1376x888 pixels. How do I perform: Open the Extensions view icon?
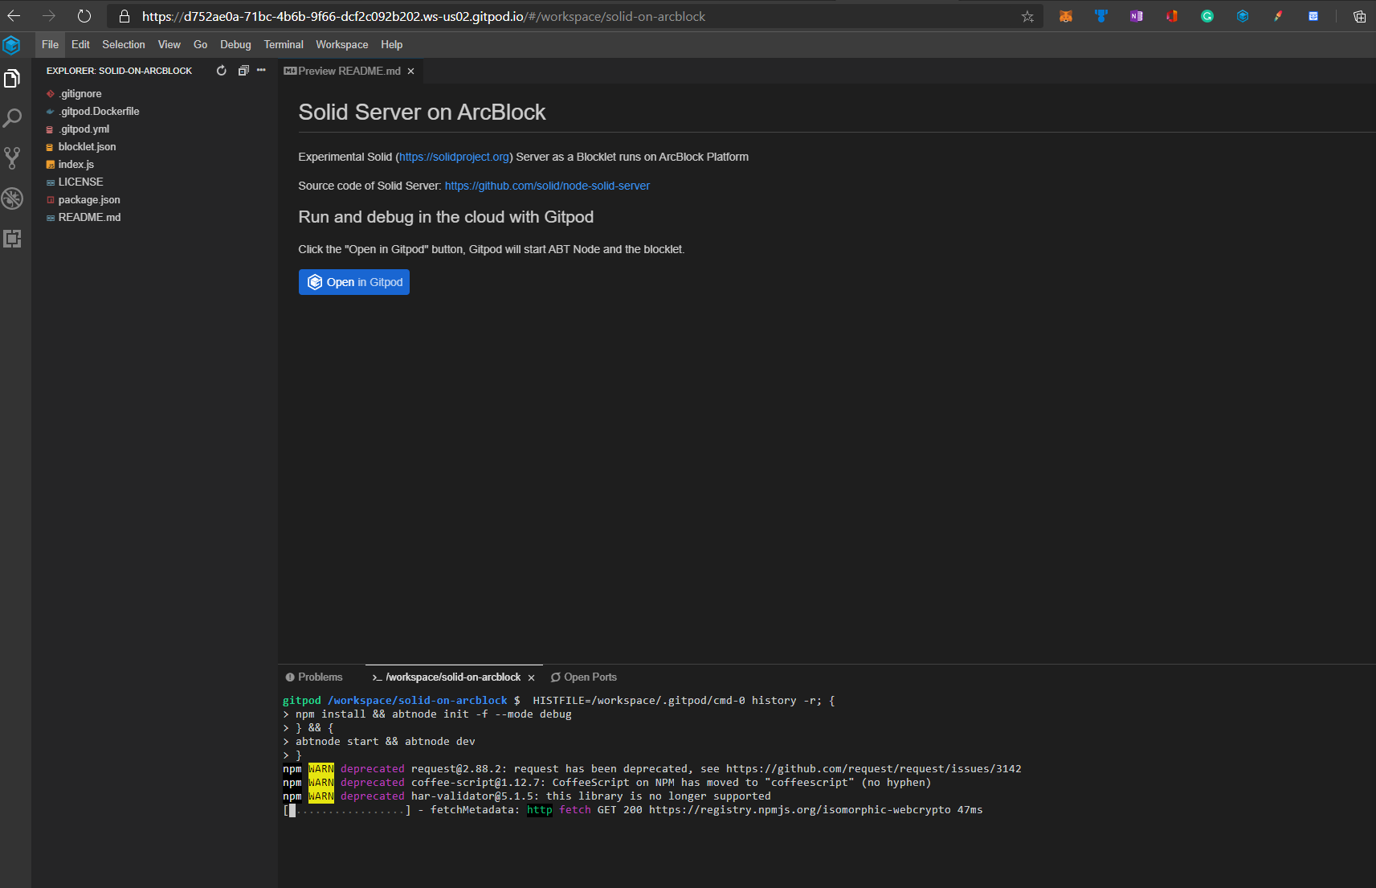[12, 239]
